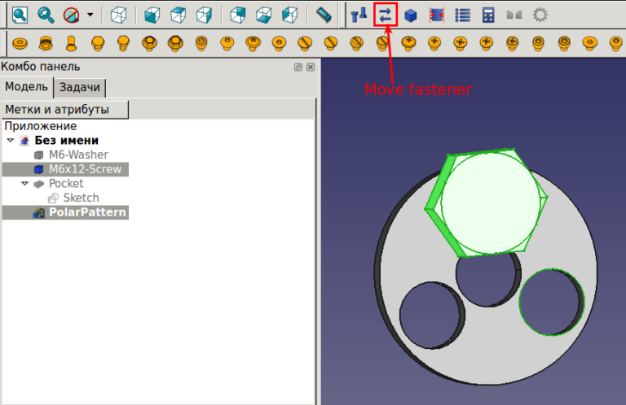The width and height of the screenshot is (626, 405).
Task: Open the Screw Calculator icon
Action: tap(488, 15)
